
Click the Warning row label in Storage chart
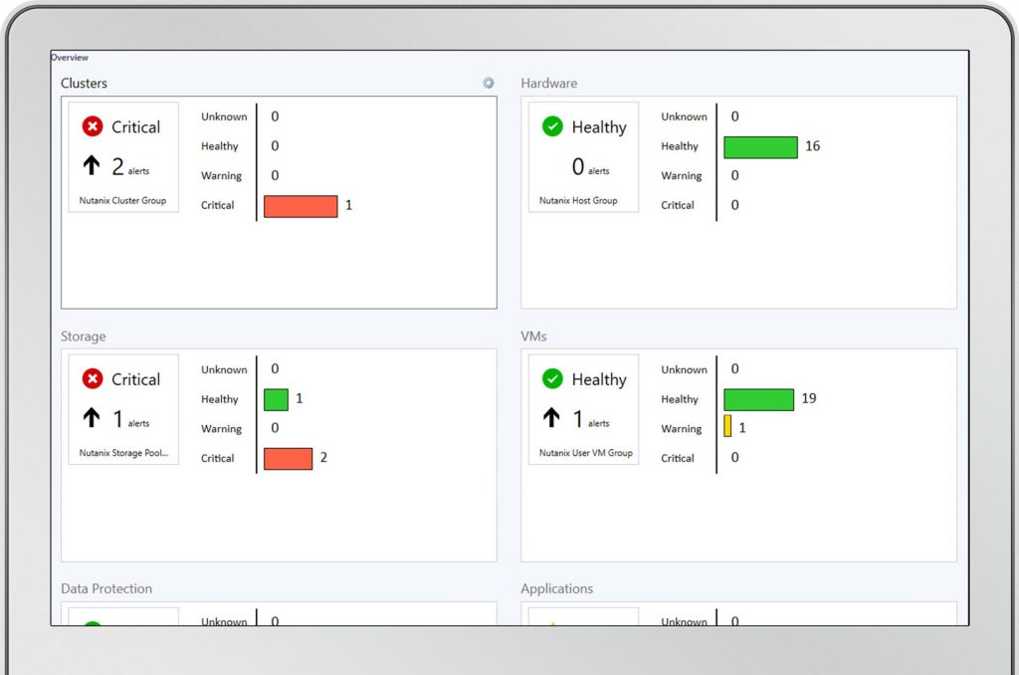tap(222, 428)
